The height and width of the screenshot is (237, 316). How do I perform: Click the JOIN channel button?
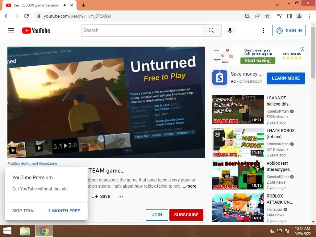click(x=157, y=215)
